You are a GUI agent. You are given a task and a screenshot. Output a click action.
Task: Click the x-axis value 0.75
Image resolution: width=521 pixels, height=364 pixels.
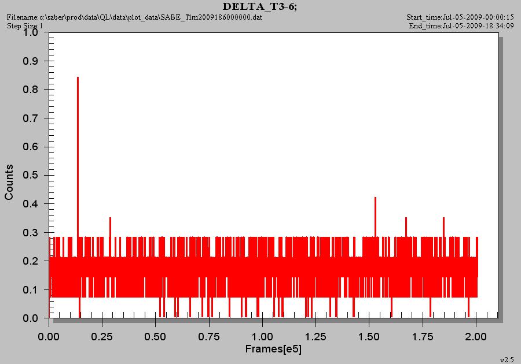[x=208, y=337]
